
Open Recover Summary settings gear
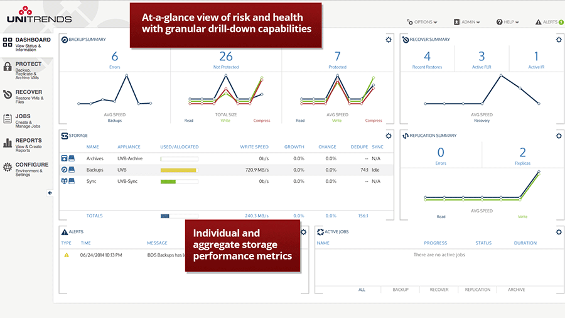coord(559,40)
